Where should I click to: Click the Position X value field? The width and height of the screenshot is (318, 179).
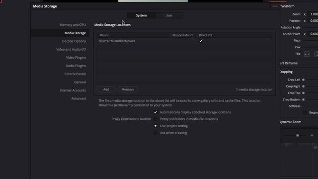tap(313, 21)
